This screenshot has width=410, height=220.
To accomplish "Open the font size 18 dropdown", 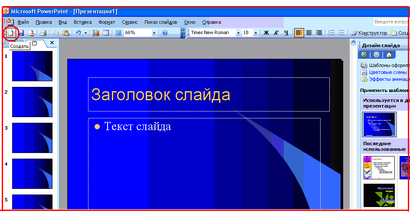I will (256, 33).
